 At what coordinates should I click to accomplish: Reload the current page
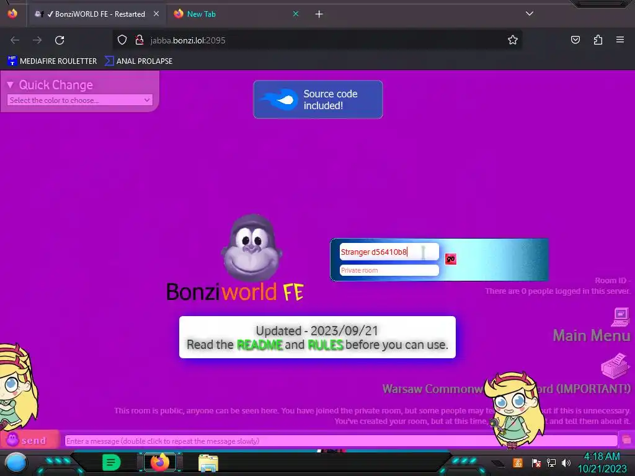(60, 40)
